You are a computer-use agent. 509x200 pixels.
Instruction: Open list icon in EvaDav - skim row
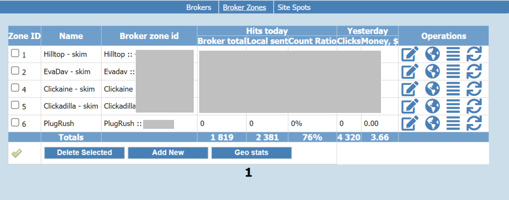point(453,72)
